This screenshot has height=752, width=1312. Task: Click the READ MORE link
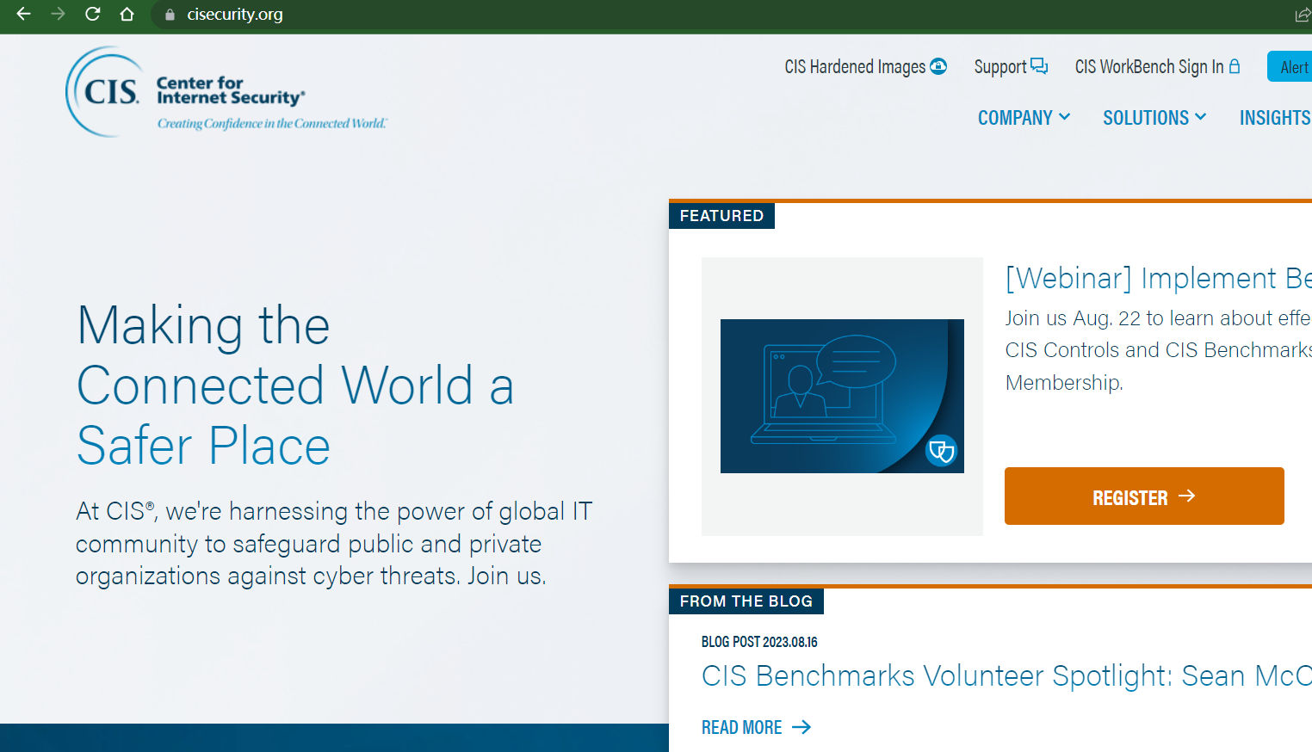(x=756, y=728)
